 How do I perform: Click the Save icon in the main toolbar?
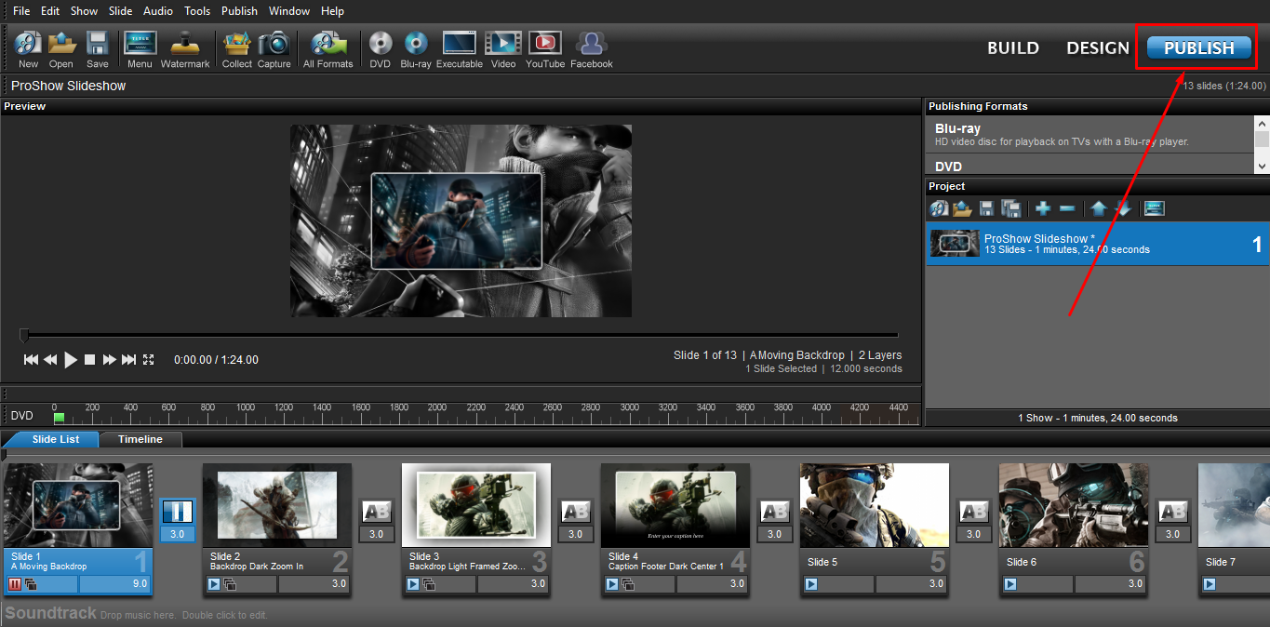coord(98,43)
